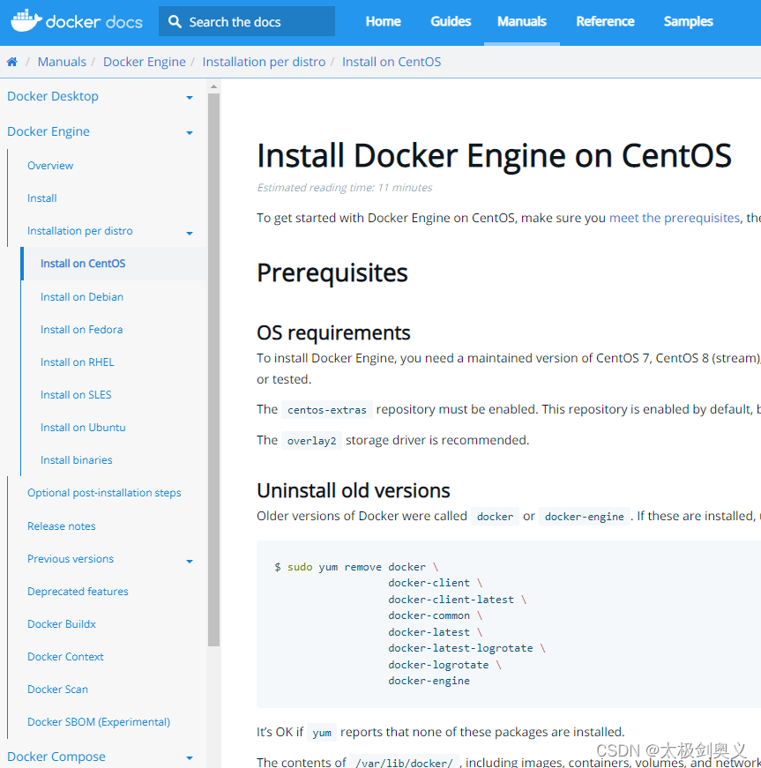Image resolution: width=761 pixels, height=768 pixels.
Task: Click the Prerequisites heading
Action: (332, 273)
